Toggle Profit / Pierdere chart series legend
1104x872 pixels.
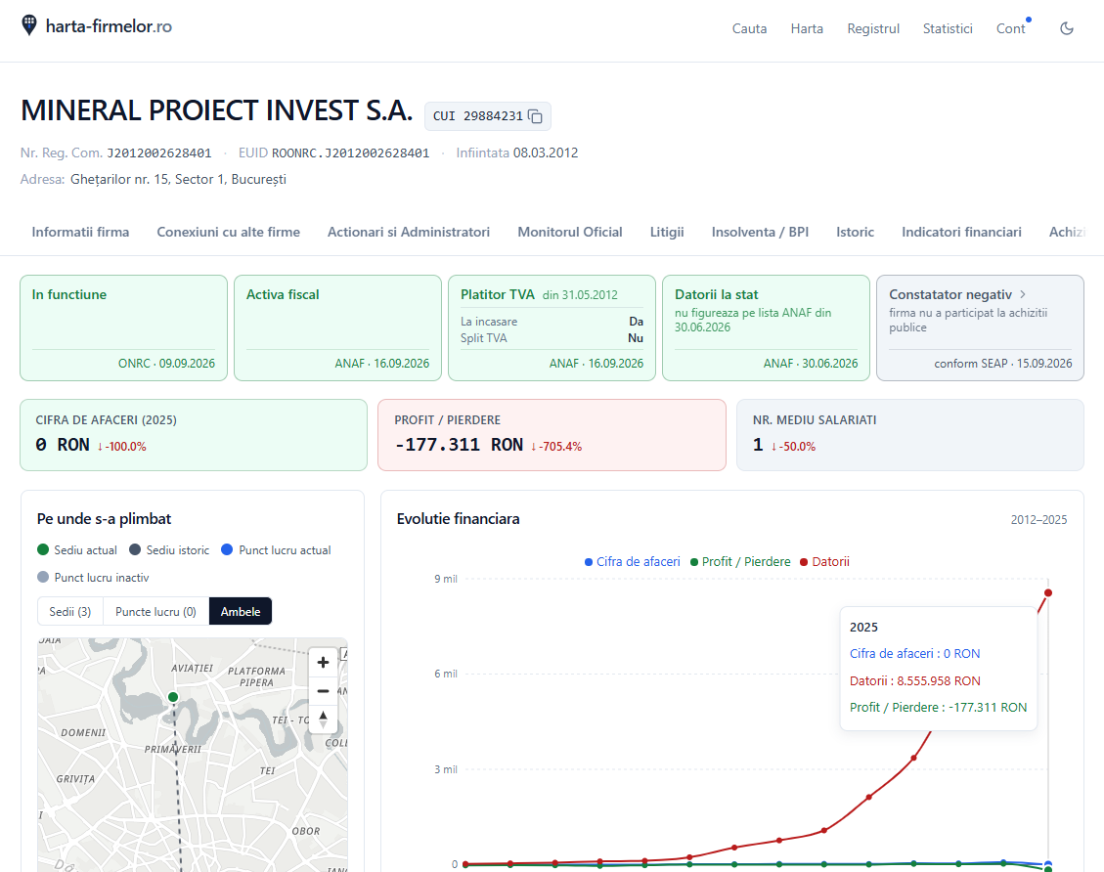click(x=740, y=562)
